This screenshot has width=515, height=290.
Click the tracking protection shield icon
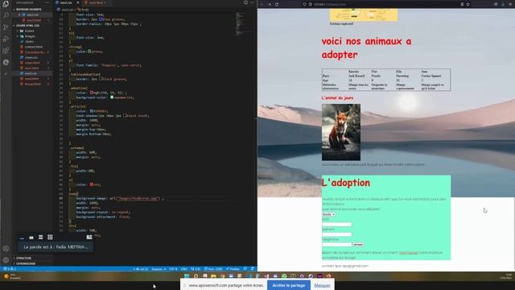(304, 4)
